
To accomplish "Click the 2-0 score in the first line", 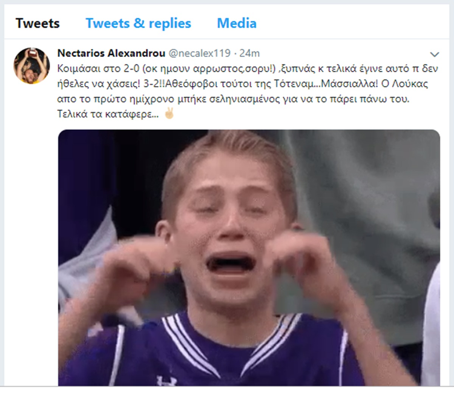I will click(x=131, y=68).
